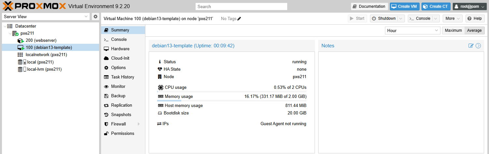Open the Server View dropdown
The image size is (489, 154).
(x=86, y=17)
